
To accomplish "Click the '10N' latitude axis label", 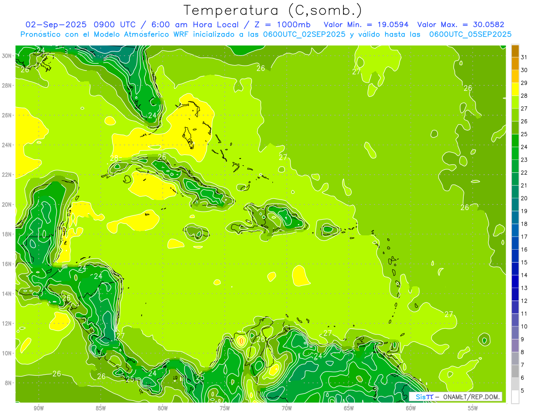I will (8, 353).
